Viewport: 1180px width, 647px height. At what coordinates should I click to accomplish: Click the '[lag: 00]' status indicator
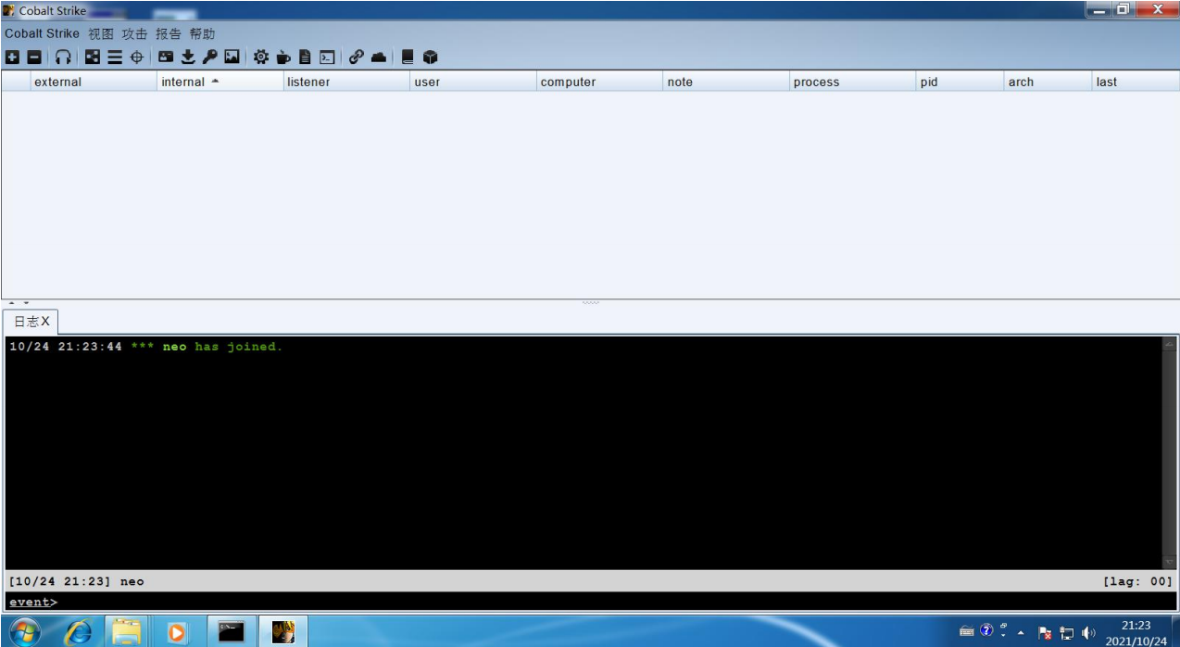[1137, 581]
